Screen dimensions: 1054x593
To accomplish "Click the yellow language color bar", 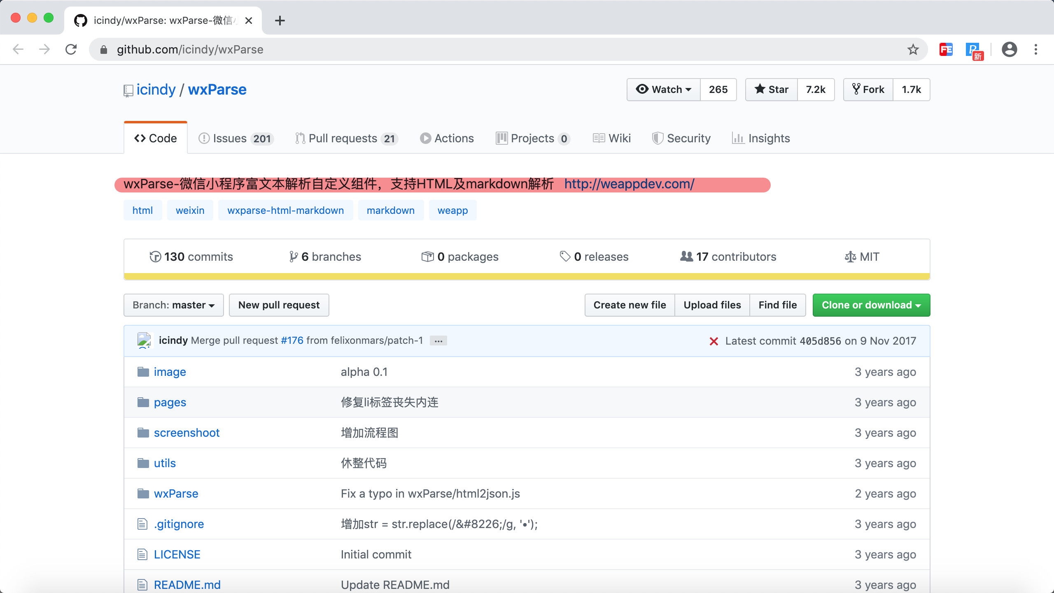I will coord(527,276).
